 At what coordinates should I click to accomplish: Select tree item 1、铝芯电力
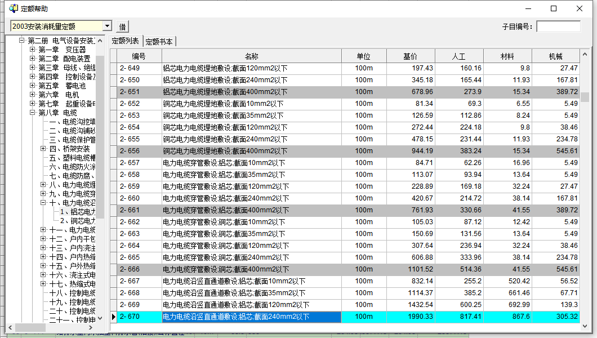coord(78,212)
